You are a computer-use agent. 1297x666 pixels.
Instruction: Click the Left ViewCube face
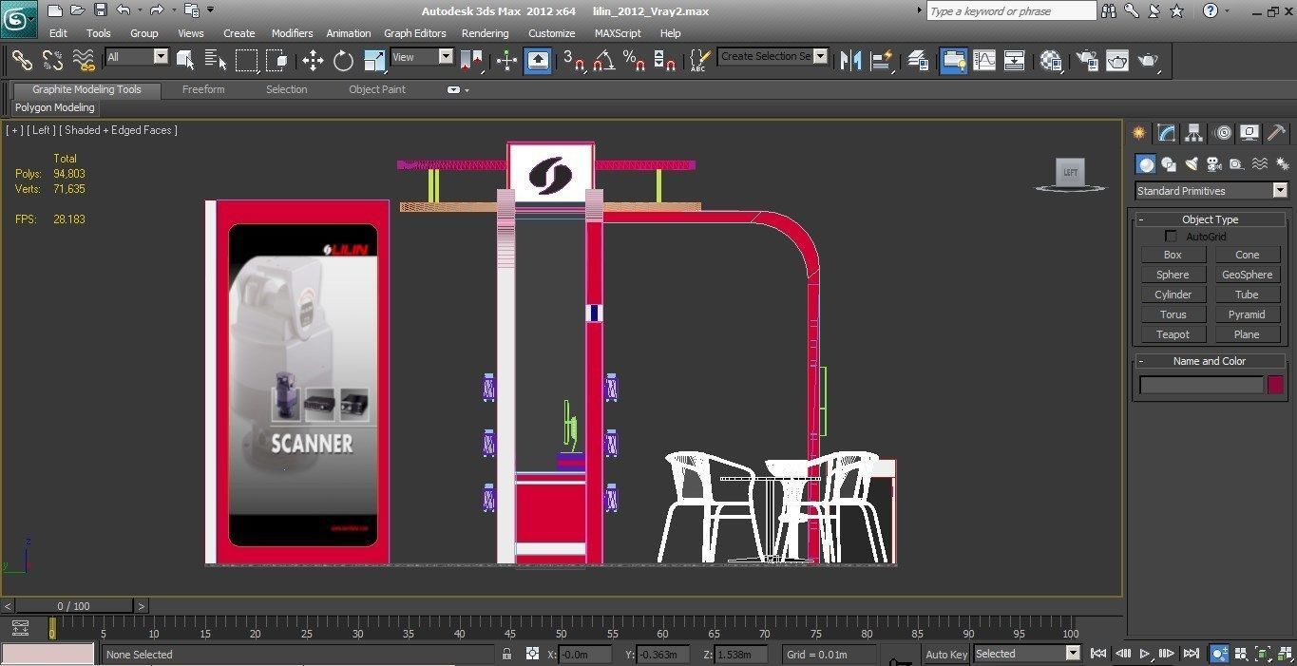click(1071, 172)
